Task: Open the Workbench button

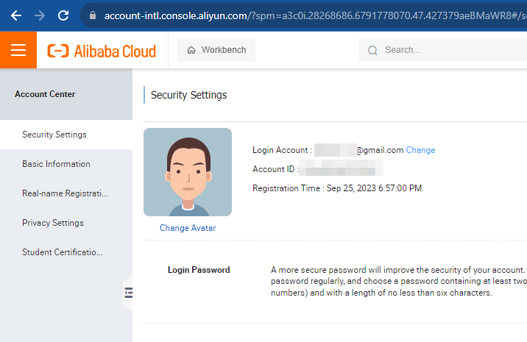Action: point(216,50)
